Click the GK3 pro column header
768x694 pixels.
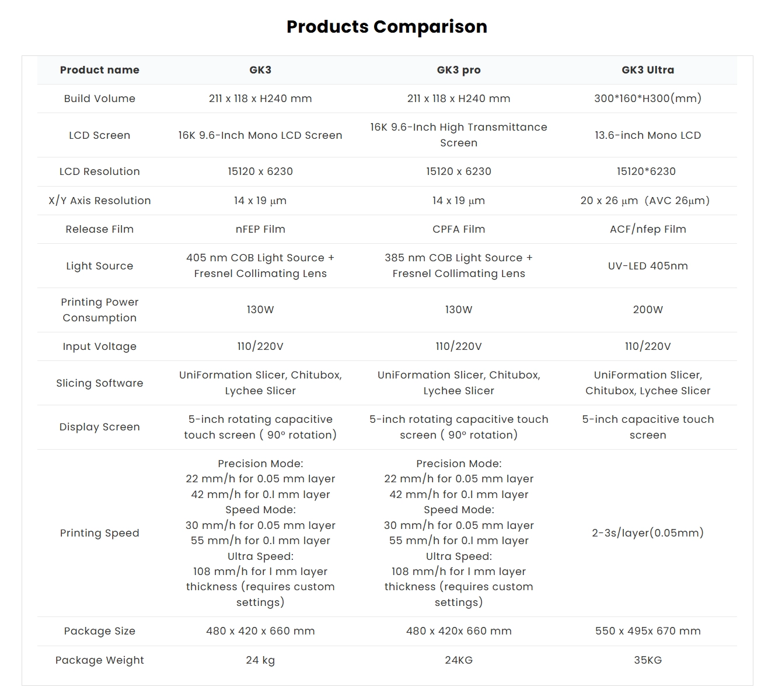tap(459, 70)
